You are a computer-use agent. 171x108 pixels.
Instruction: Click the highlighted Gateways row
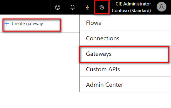(x=124, y=54)
